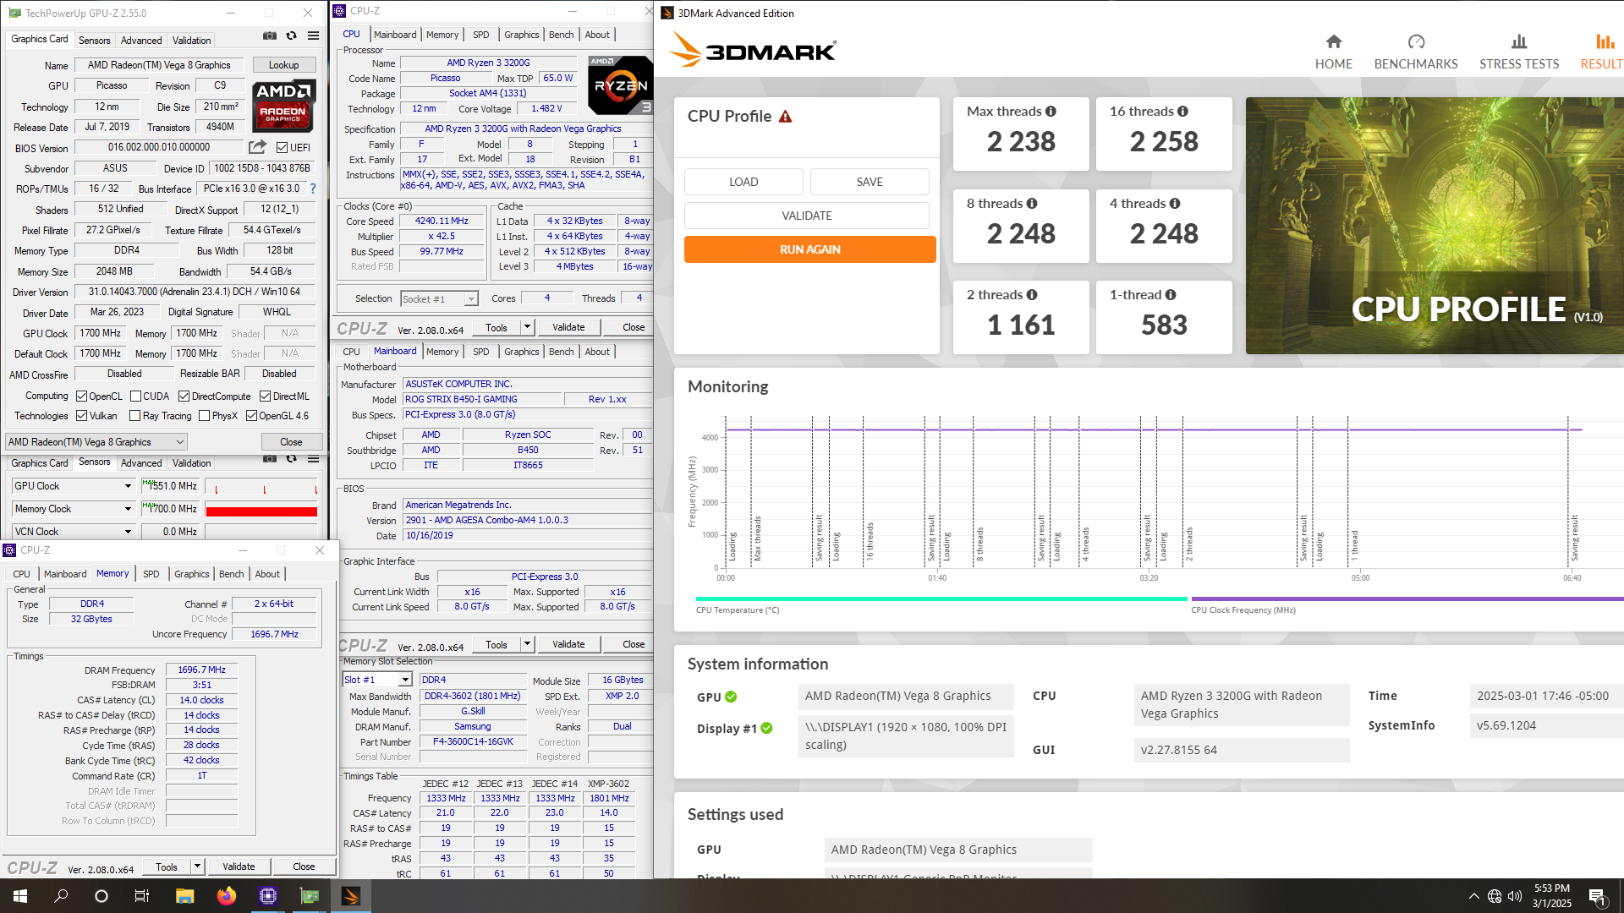Open the Memory Clock sensor dropdown
This screenshot has width=1624, height=913.
click(74, 509)
